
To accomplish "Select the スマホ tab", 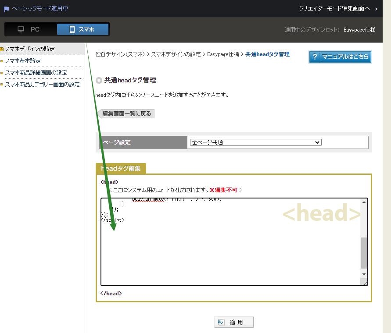I will click(83, 29).
